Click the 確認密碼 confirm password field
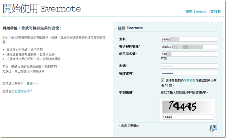 click(x=189, y=73)
